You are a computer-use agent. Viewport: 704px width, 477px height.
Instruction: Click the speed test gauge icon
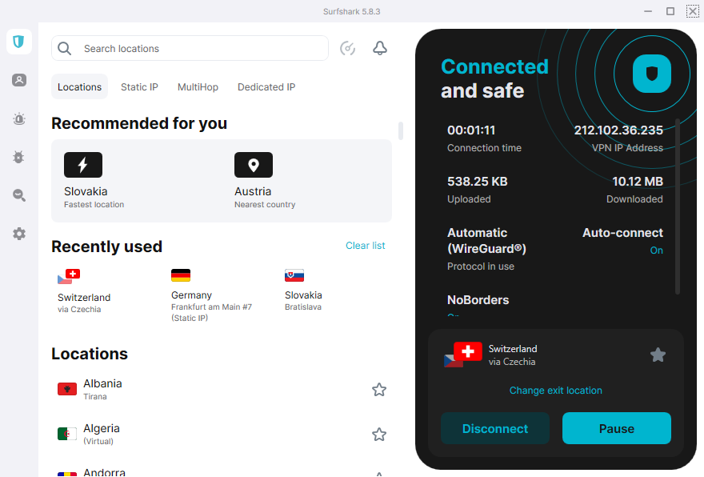347,49
